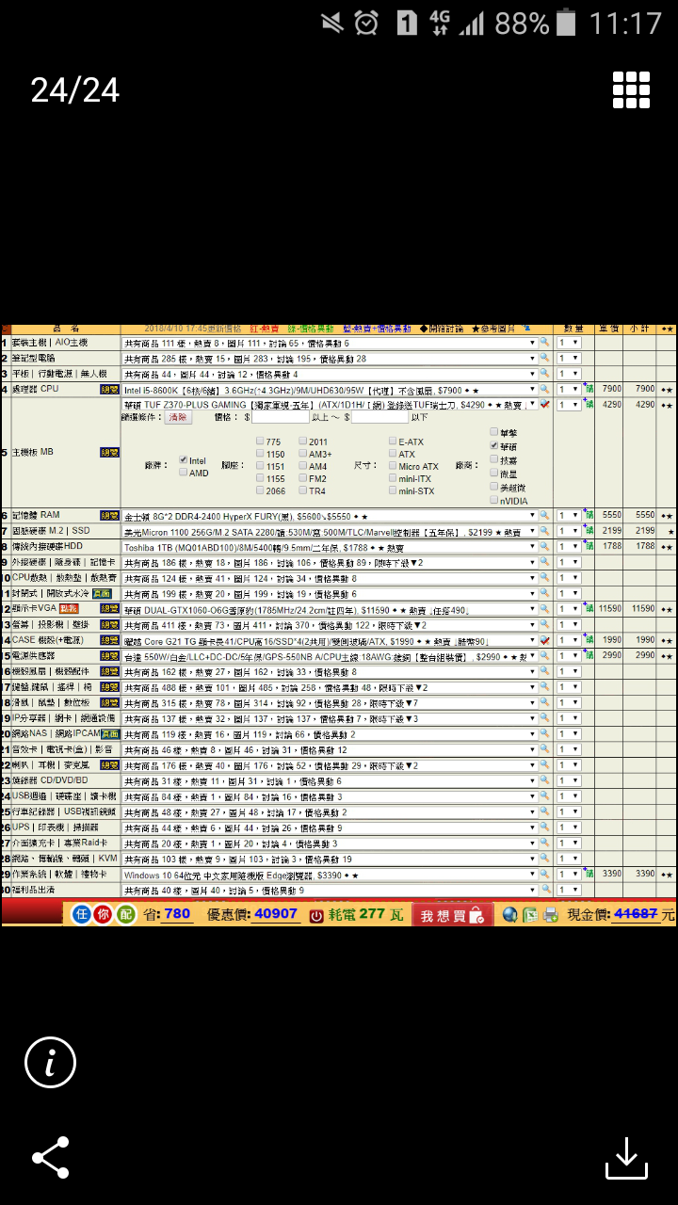Click search magnifier in 福利品出清 row
The image size is (678, 1205).
pyautogui.click(x=544, y=890)
